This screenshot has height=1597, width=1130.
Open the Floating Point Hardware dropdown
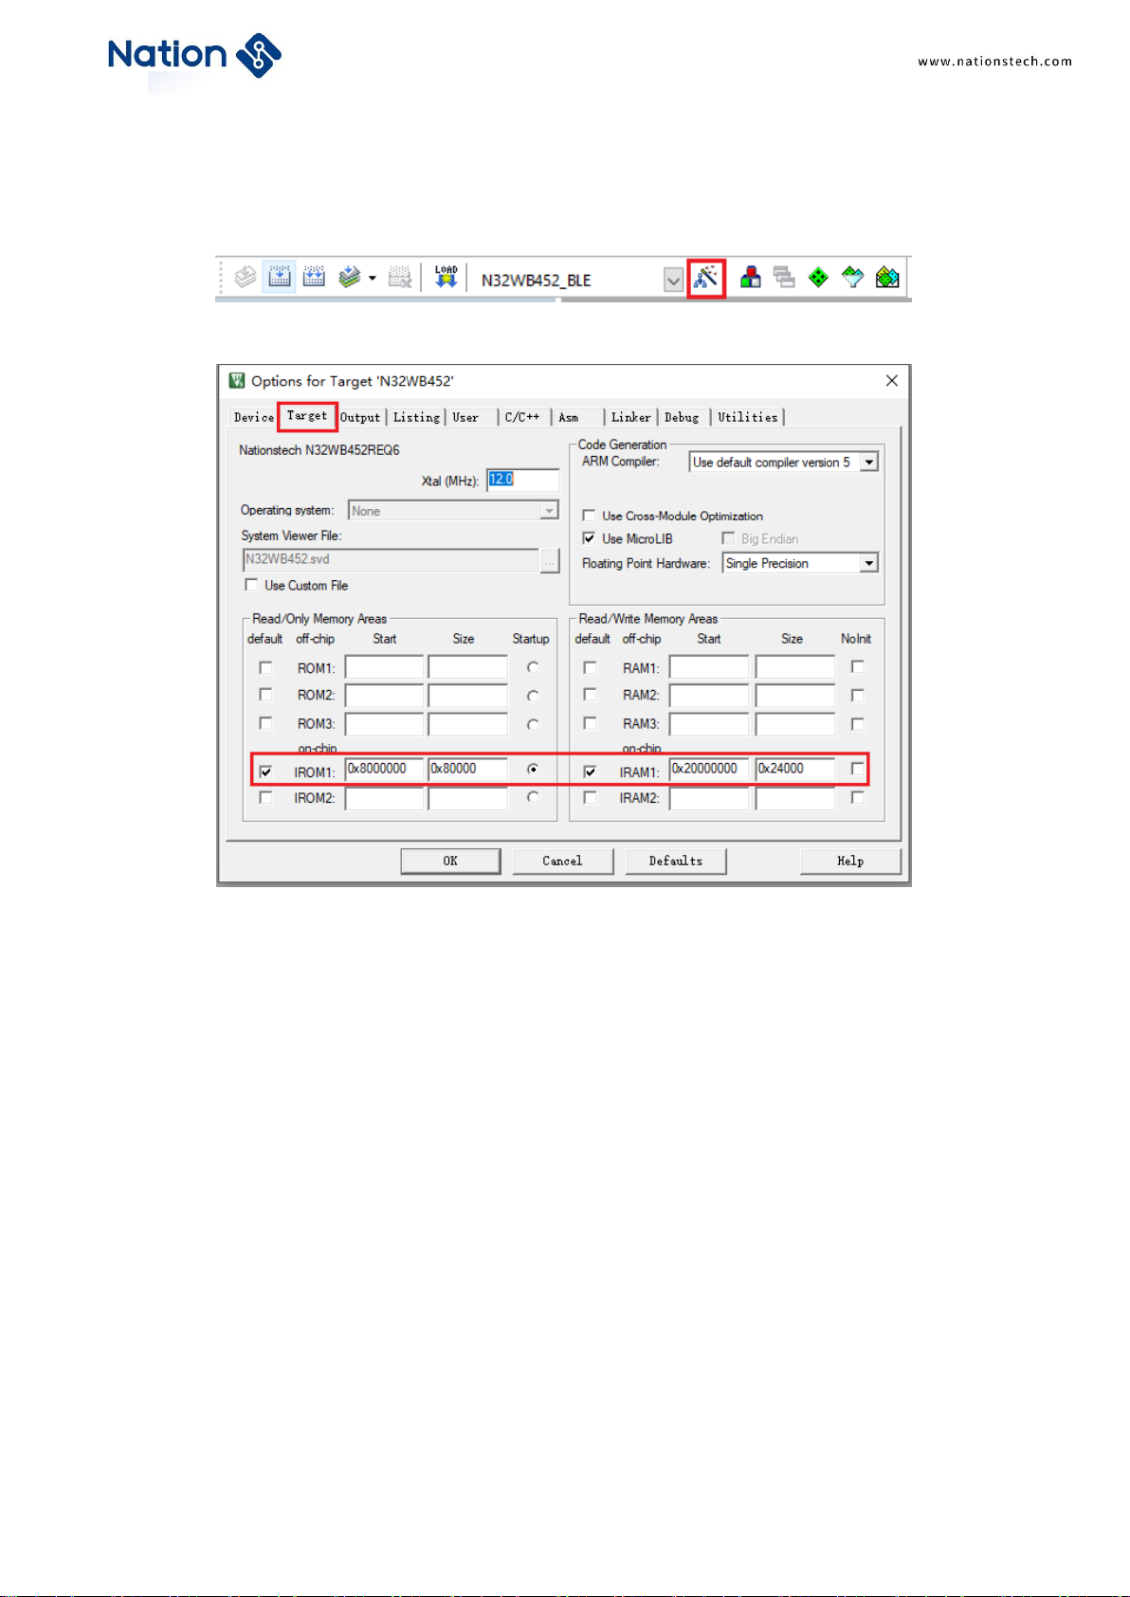pyautogui.click(x=869, y=563)
